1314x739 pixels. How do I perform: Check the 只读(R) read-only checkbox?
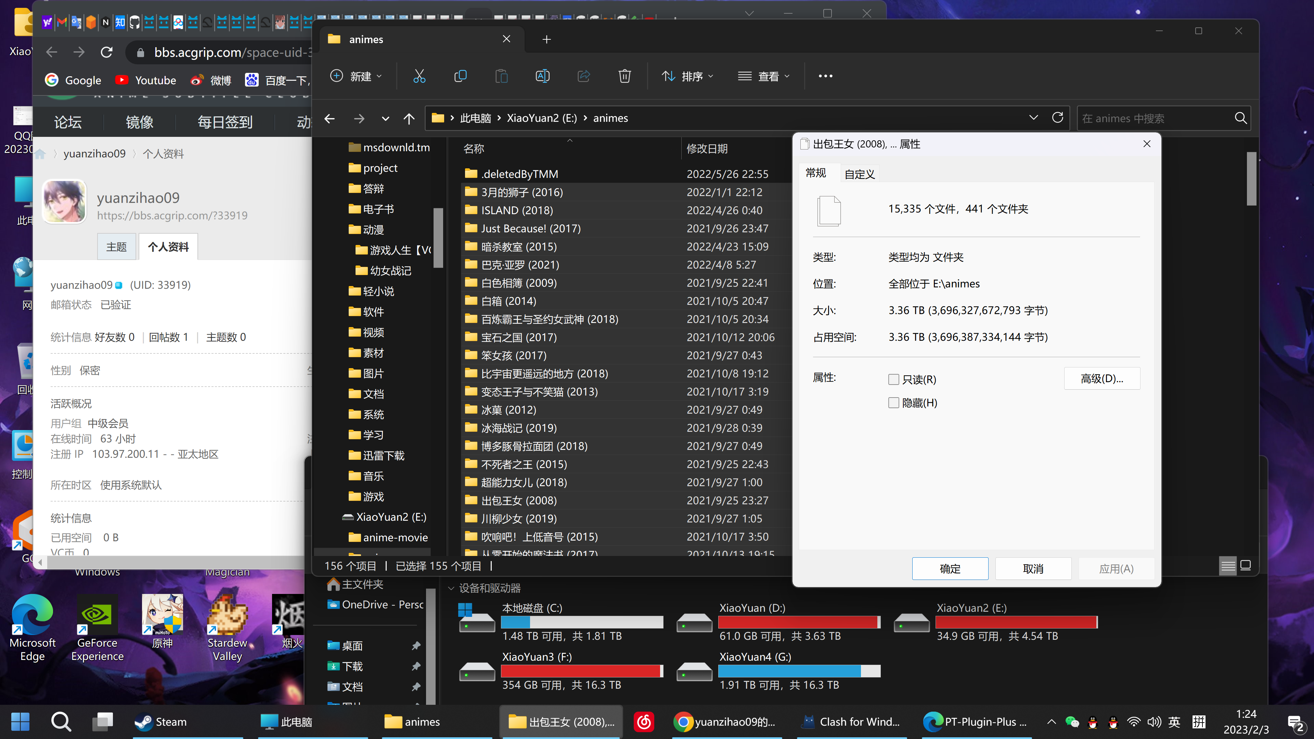(x=893, y=379)
